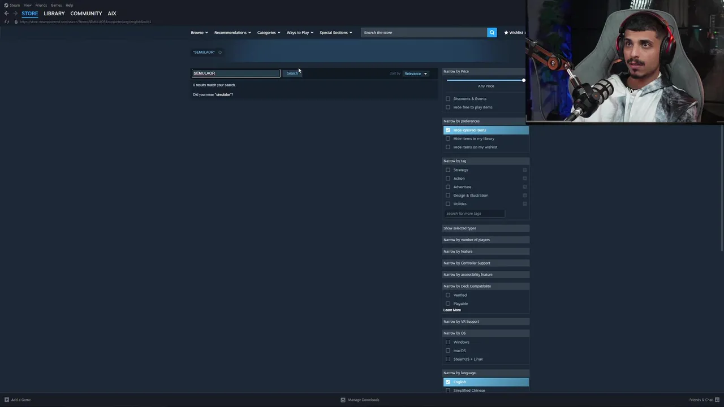Remove the SEMULAOR search term tag icon
Image resolution: width=724 pixels, height=407 pixels.
(x=220, y=52)
